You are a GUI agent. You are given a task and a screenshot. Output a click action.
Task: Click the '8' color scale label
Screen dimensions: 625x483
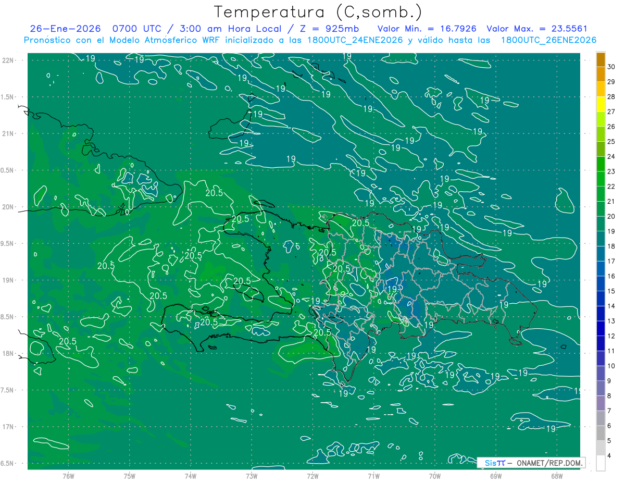(610, 396)
